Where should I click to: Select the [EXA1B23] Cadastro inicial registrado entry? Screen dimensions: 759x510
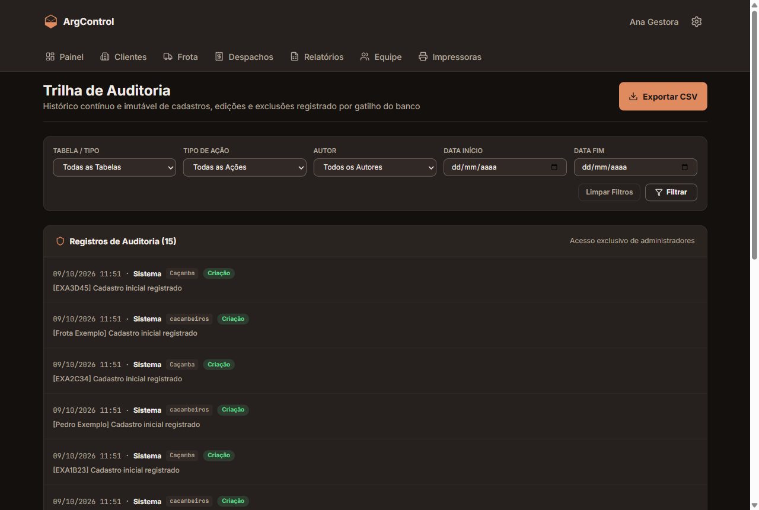(375, 463)
